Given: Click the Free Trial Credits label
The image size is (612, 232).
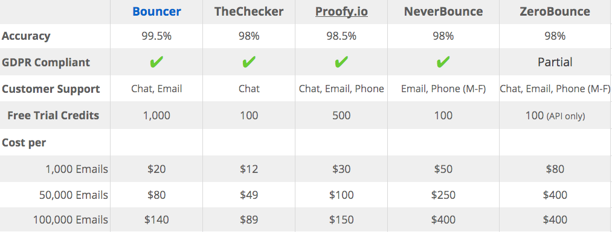Looking at the screenshot, I should click(x=53, y=116).
